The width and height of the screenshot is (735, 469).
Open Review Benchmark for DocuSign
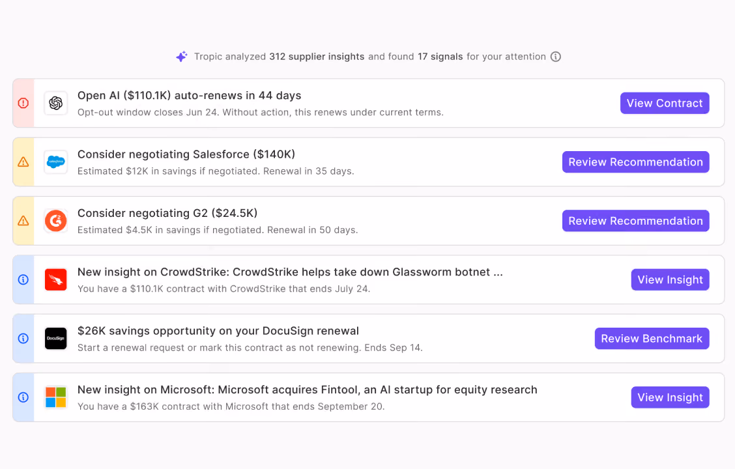coord(652,338)
